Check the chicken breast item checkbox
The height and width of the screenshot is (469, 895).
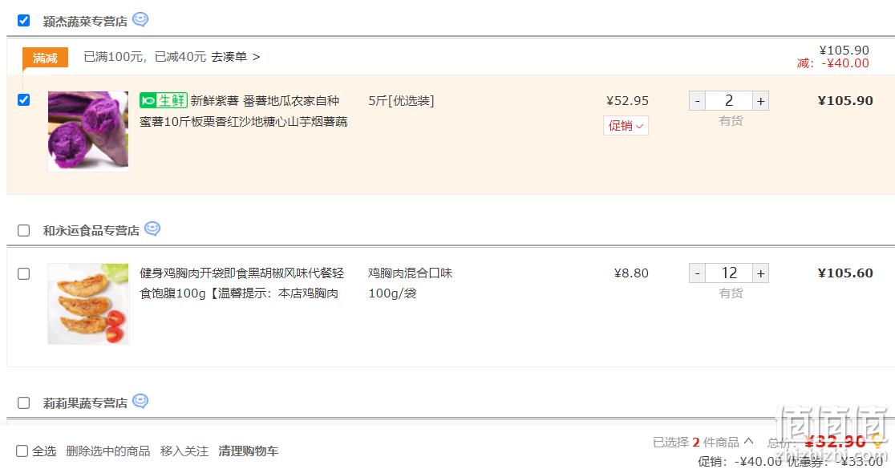pos(23,274)
